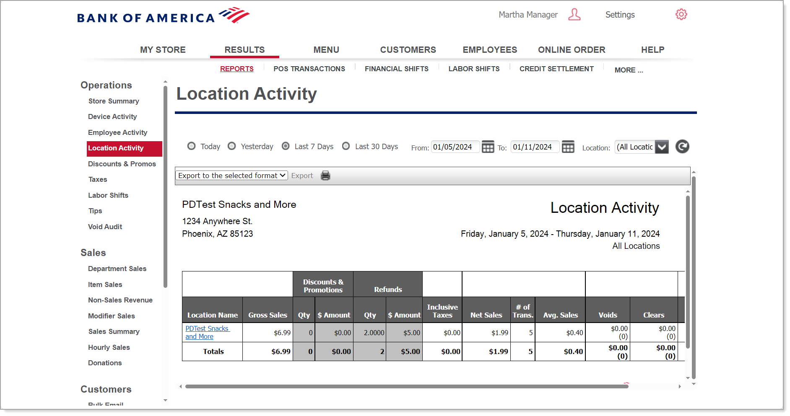Open Item Sales report
The height and width of the screenshot is (416, 790).
[x=105, y=284]
